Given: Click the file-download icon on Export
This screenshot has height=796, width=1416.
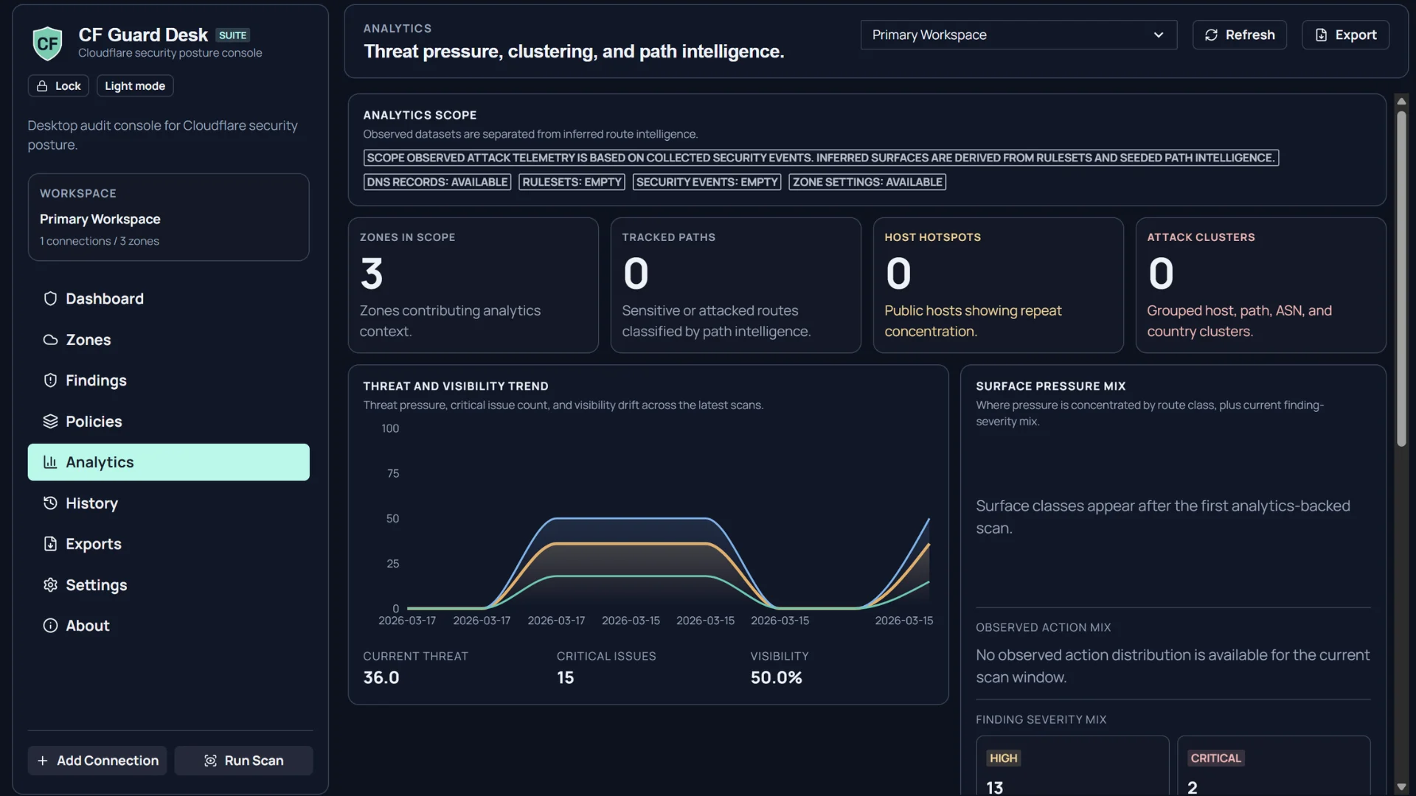Looking at the screenshot, I should click(1321, 35).
